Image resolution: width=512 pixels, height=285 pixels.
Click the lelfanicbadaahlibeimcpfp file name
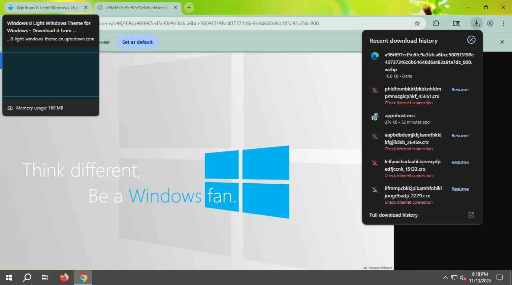pyautogui.click(x=413, y=165)
